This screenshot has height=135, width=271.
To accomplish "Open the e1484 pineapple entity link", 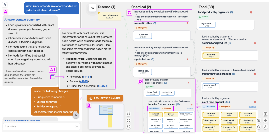I will (87, 76).
